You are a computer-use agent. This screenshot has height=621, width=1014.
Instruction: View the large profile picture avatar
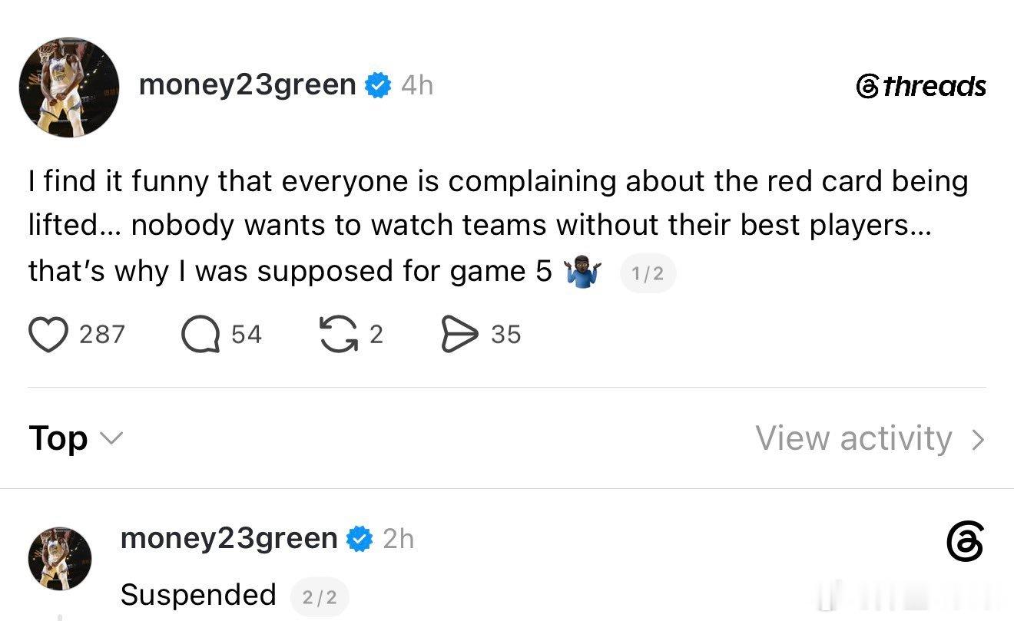(x=69, y=88)
